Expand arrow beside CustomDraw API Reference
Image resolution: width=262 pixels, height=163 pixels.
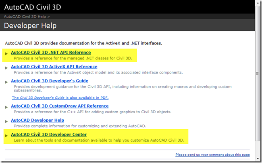6,107
